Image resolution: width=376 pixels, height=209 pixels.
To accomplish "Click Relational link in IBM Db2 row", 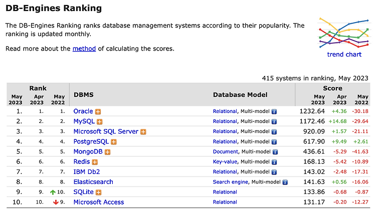I will tap(225, 171).
